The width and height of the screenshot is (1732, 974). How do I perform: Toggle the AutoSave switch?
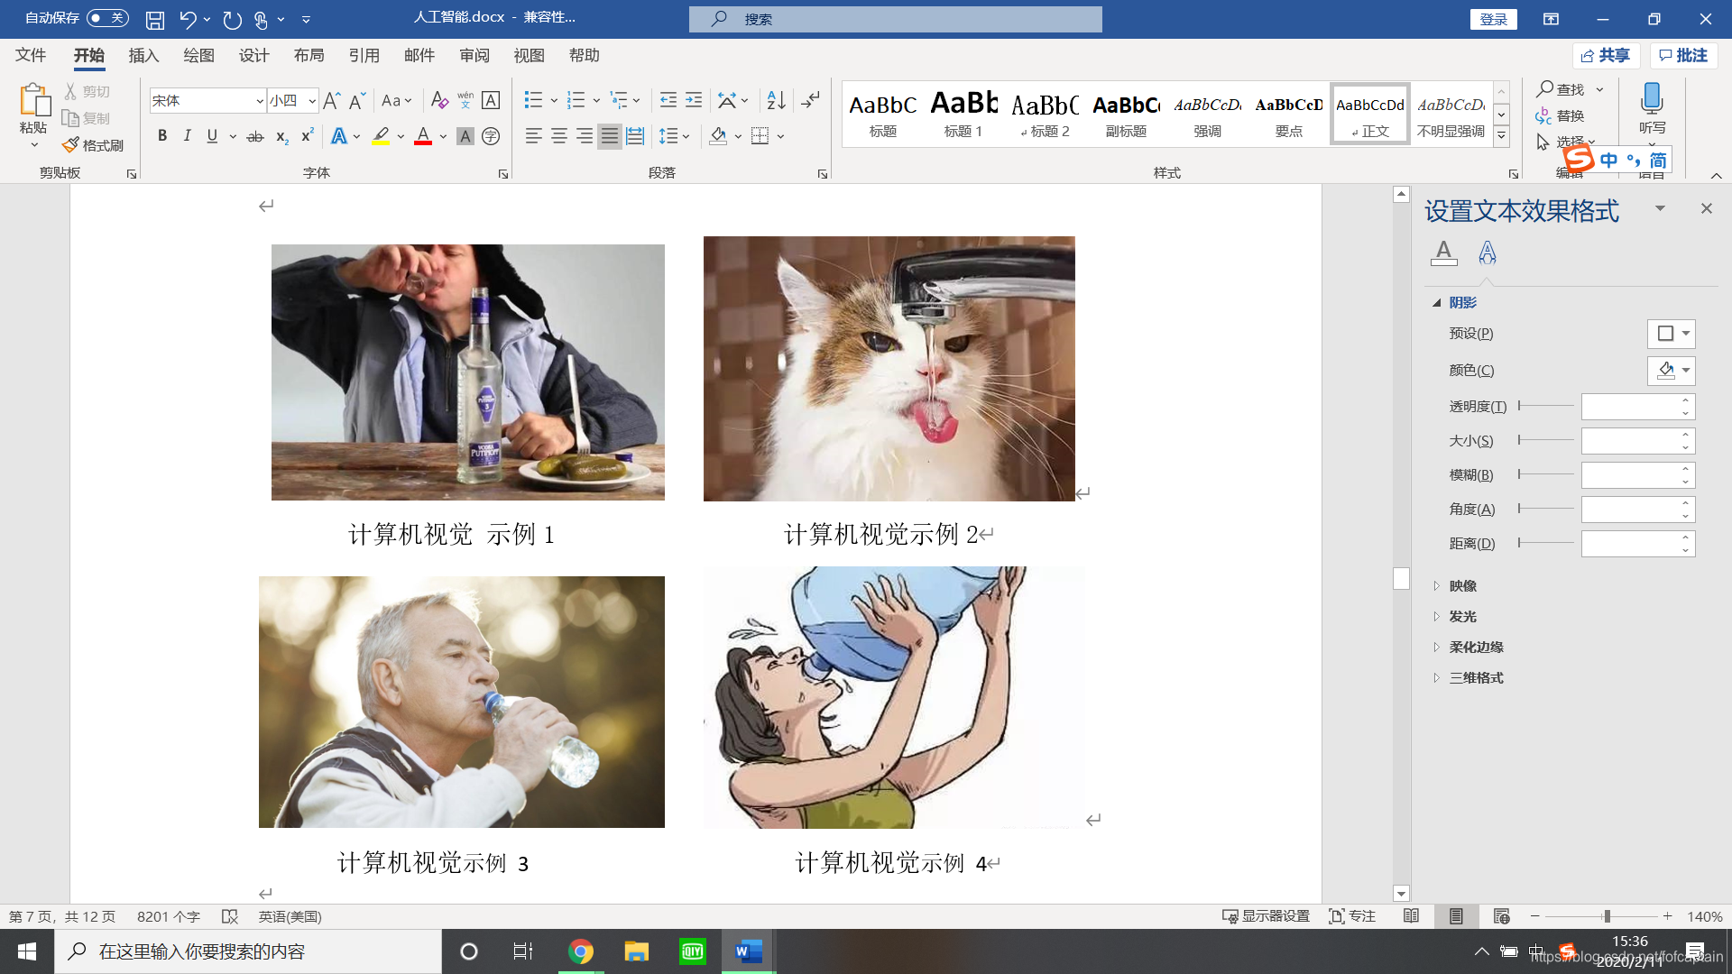(x=108, y=18)
